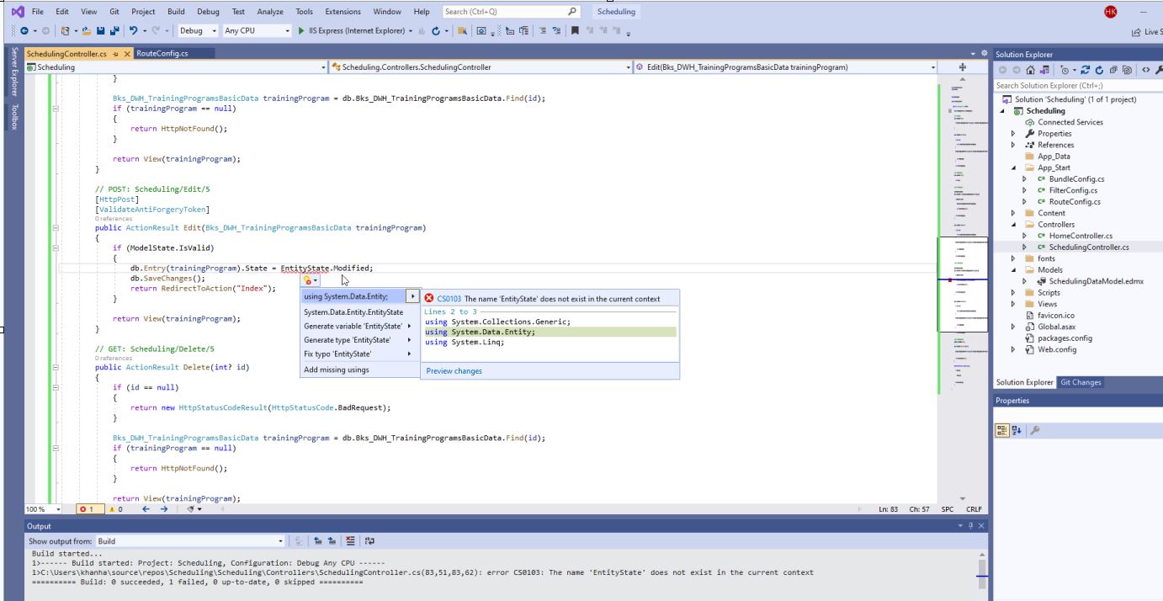
Task: Click the user account HK avatar
Action: (1111, 12)
